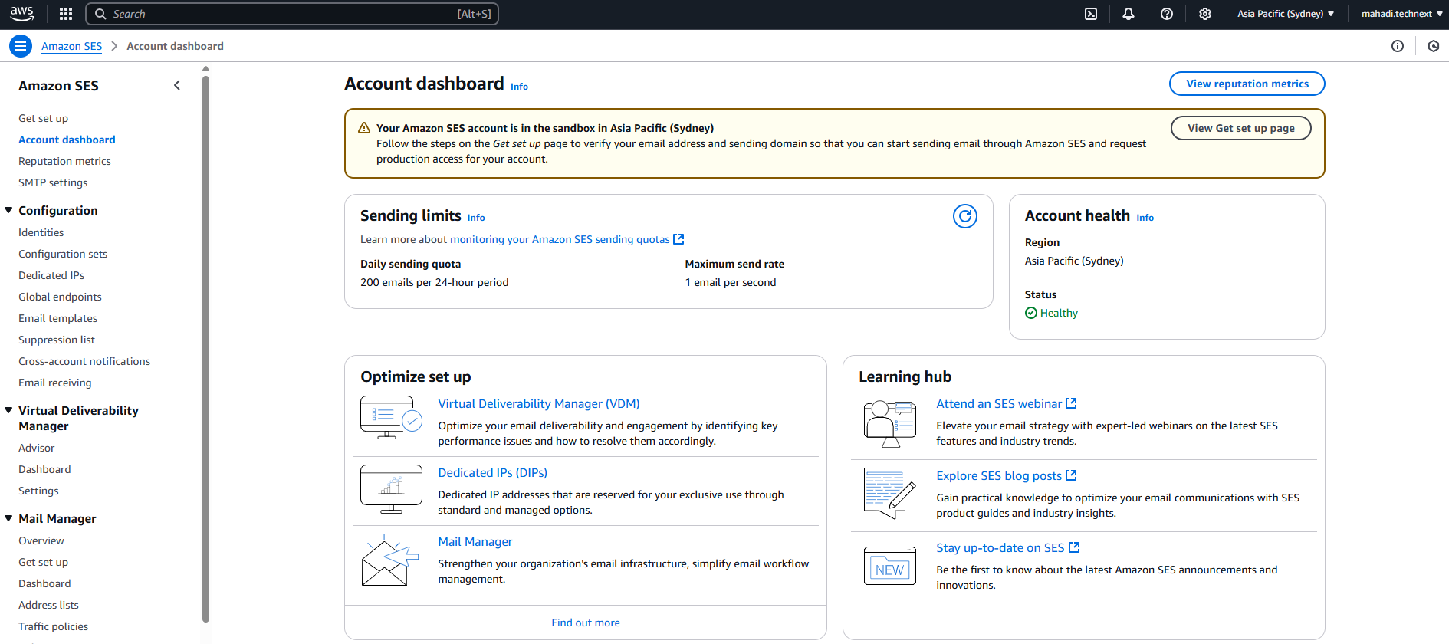Launch the CloudShell terminal icon
Screen dimensions: 1449x644
tap(1091, 14)
